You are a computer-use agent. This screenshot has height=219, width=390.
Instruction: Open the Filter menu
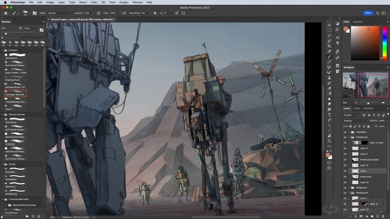pyautogui.click(x=94, y=2)
